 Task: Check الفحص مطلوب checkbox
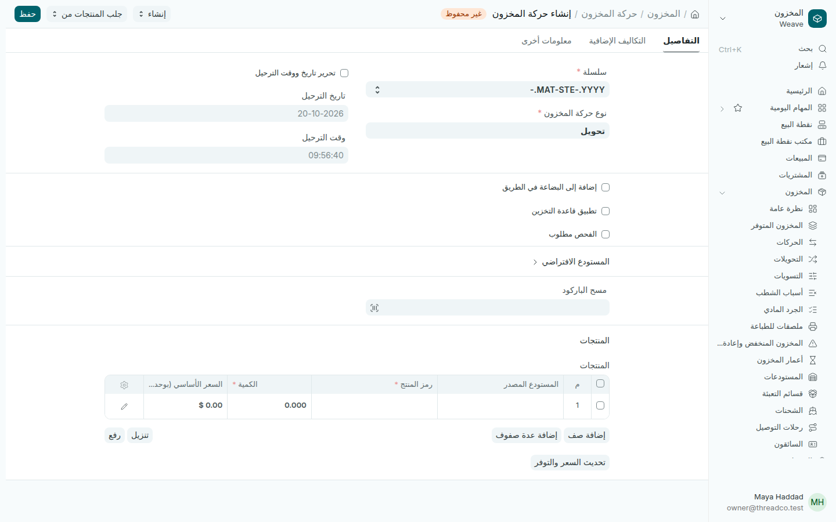coord(606,234)
